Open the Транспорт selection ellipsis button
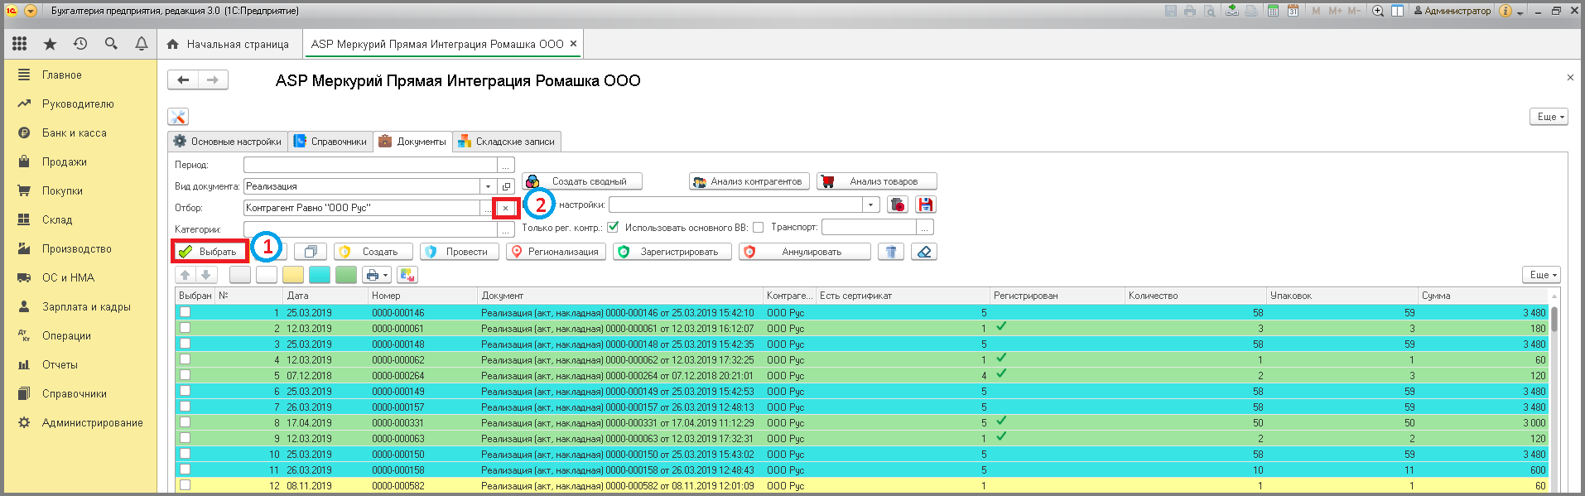The image size is (1585, 496). point(926,227)
